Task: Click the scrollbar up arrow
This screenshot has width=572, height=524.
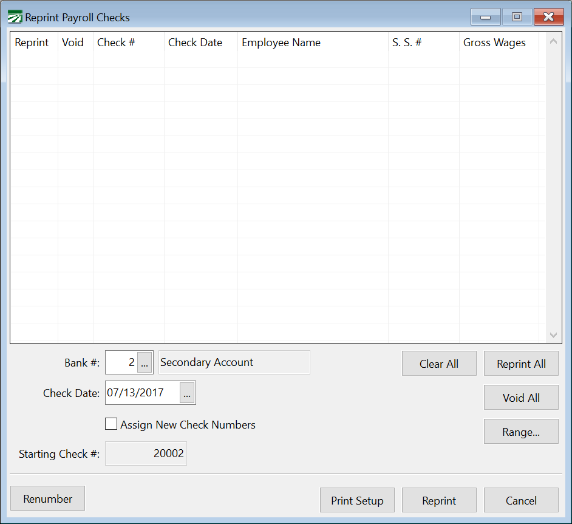Action: tap(553, 41)
